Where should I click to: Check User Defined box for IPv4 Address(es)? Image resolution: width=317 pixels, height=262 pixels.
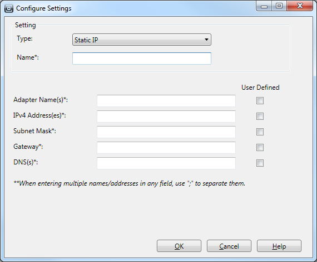[x=260, y=116]
